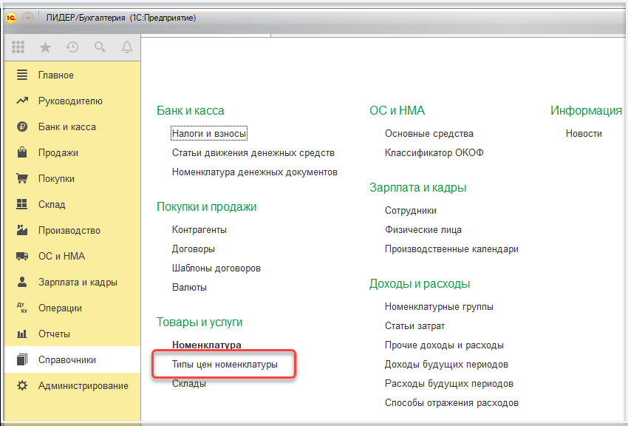Image resolution: width=628 pixels, height=426 pixels.
Task: Click the Банк и касса ruble icon
Action: click(22, 126)
